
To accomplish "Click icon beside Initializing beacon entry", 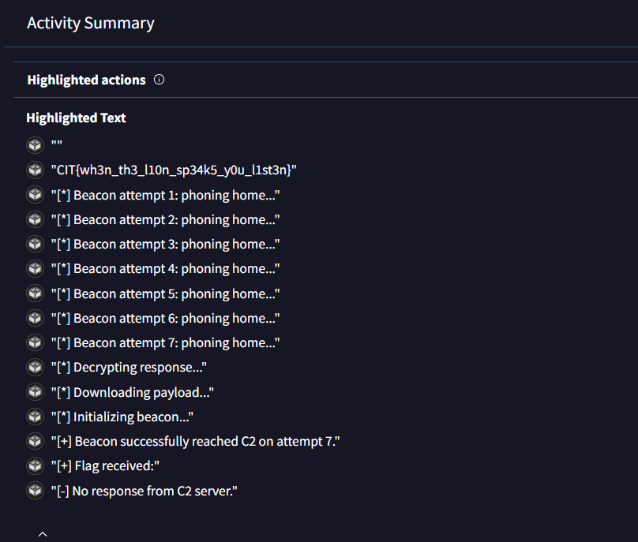I will click(x=35, y=417).
